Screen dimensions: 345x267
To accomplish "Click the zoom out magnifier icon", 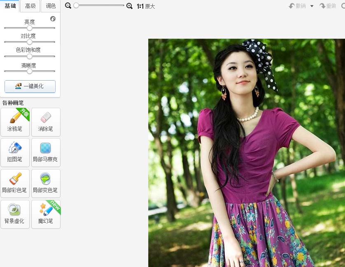I will [x=68, y=6].
